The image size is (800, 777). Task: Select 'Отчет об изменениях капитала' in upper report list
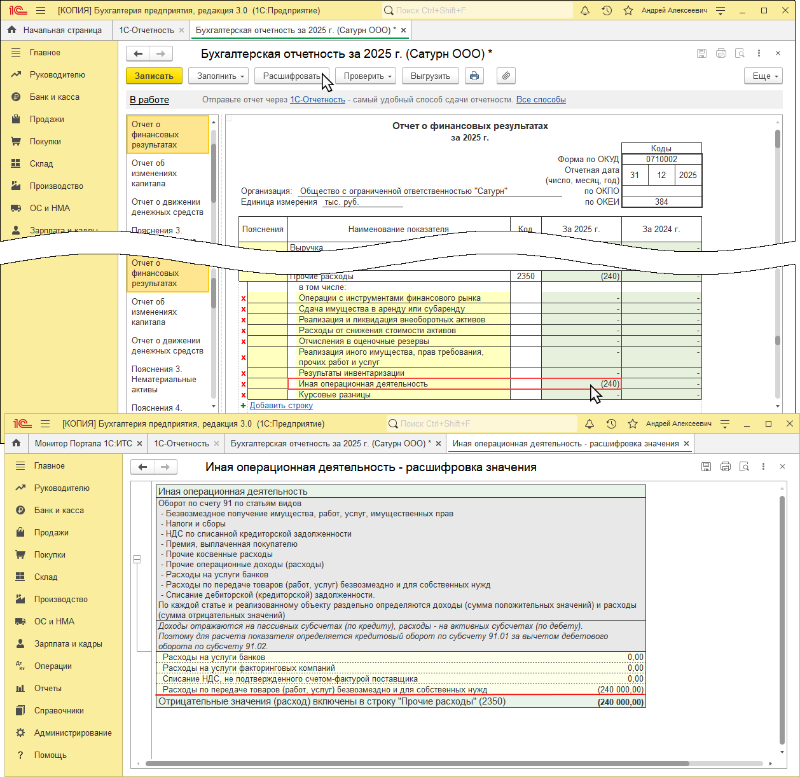click(168, 173)
